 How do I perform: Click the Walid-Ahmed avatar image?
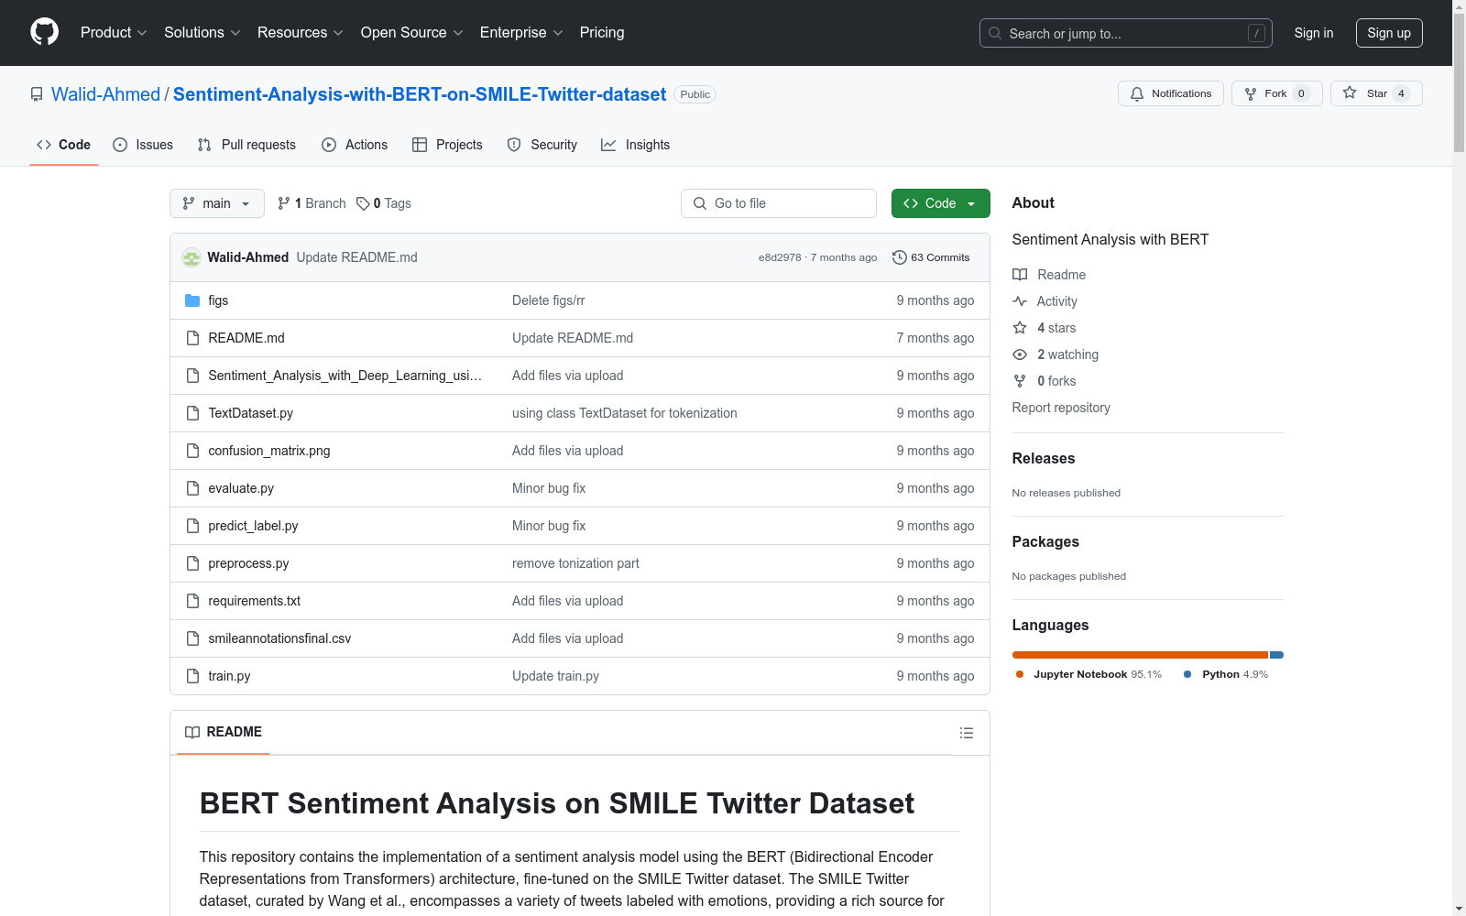coord(191,257)
